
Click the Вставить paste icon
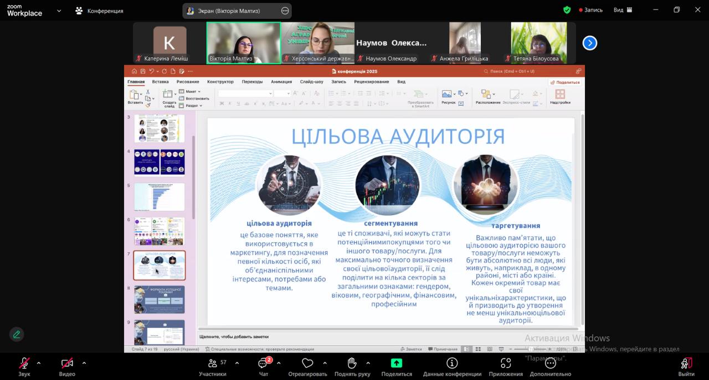[x=135, y=95]
